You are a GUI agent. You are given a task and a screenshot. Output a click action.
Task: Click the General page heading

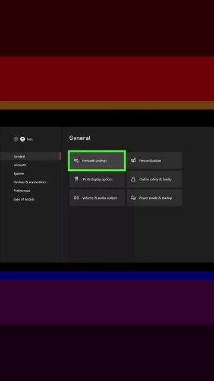tap(80, 138)
